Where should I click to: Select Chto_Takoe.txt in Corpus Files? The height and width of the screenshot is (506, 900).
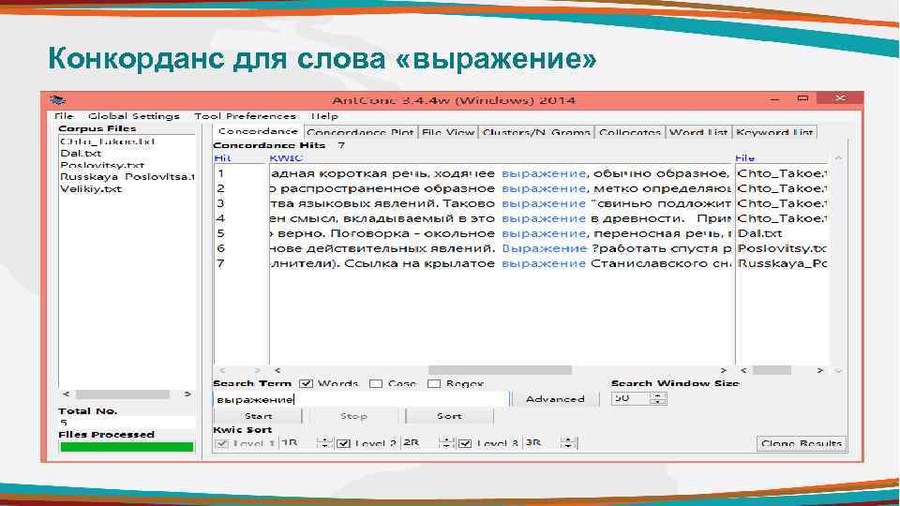[107, 141]
